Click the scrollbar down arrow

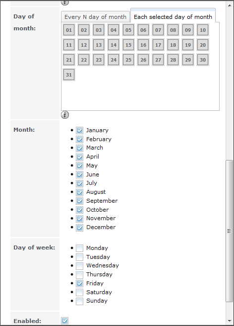click(x=229, y=321)
